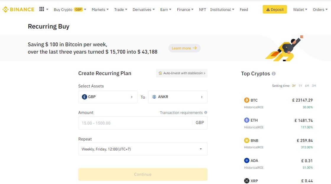Click BNB historical ROI 372.00%
This screenshot has height=184, width=331.
(307, 147)
